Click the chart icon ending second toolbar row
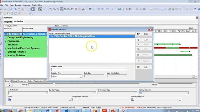The width and height of the screenshot is (200, 112). (x=30, y=13)
